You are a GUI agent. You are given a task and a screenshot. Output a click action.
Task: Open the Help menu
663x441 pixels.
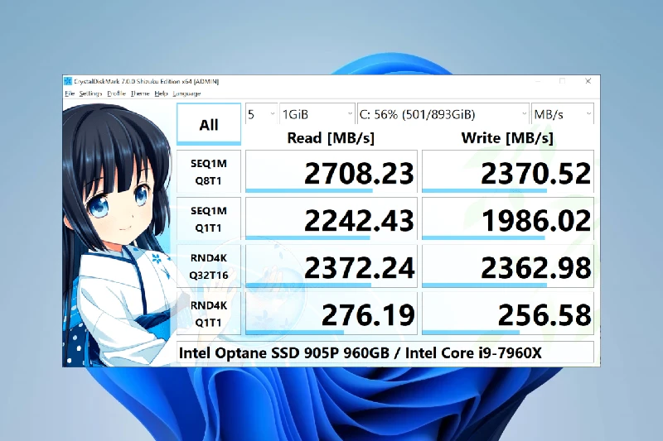tap(161, 93)
